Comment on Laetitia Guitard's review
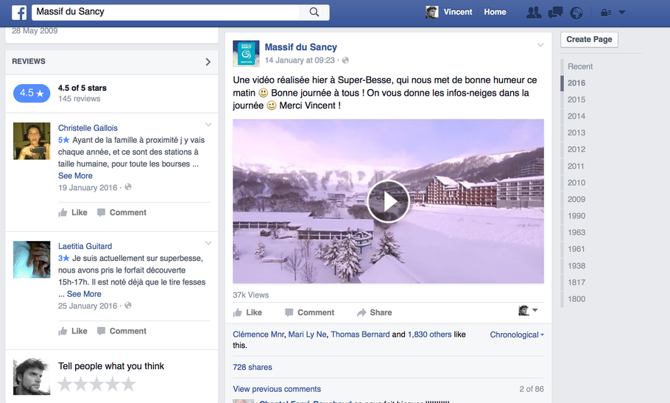Viewport: 670px width, 403px height. [x=121, y=331]
